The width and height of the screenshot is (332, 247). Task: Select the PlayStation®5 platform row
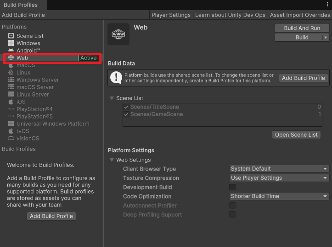coord(51,117)
